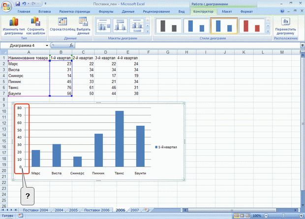The width and height of the screenshot is (305, 219).
Task: Click the Undo icon in quick access toolbar
Action: (x=24, y=4)
